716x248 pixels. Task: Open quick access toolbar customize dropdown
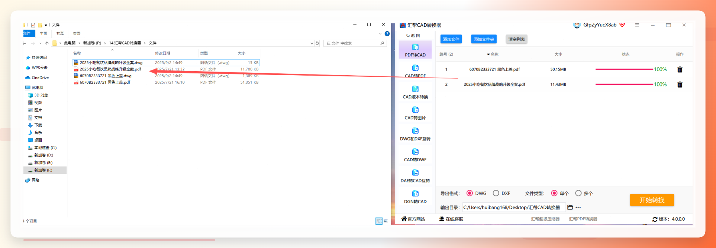(46, 25)
